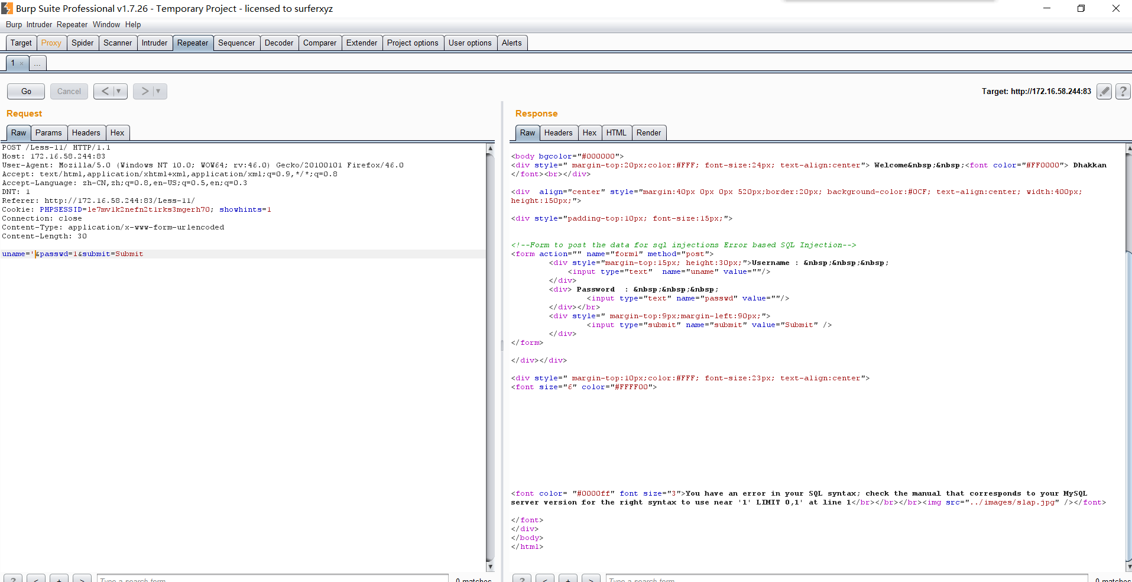Switch Response view to Headers tab
Viewport: 1132px width, 582px height.
(x=559, y=133)
